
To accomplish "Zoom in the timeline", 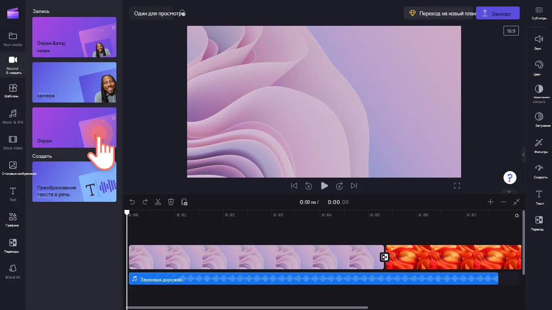I will 491,202.
